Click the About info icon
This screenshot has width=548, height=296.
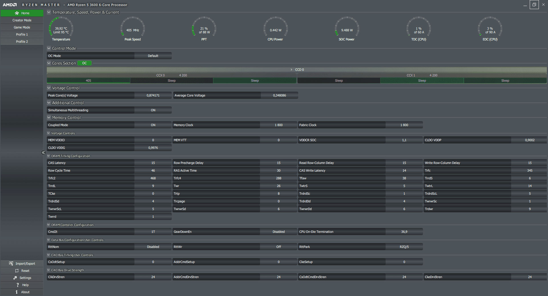(x=17, y=292)
